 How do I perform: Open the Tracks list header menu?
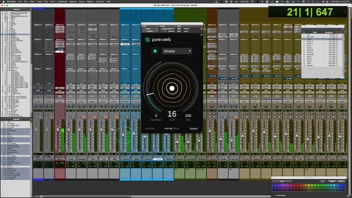click(31, 9)
